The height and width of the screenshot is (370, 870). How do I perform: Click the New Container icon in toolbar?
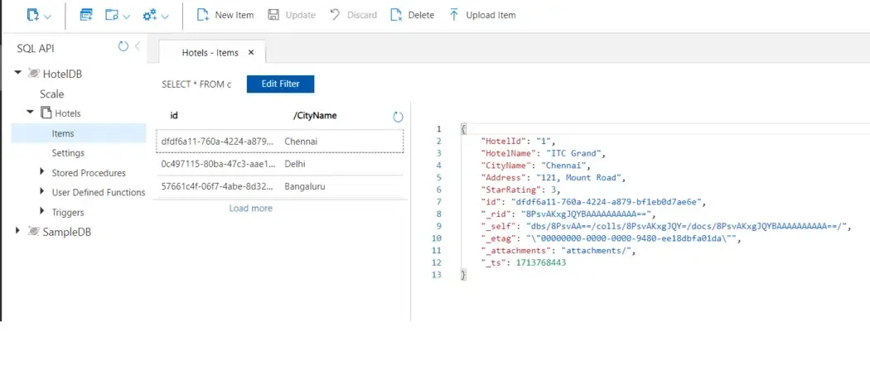click(33, 15)
